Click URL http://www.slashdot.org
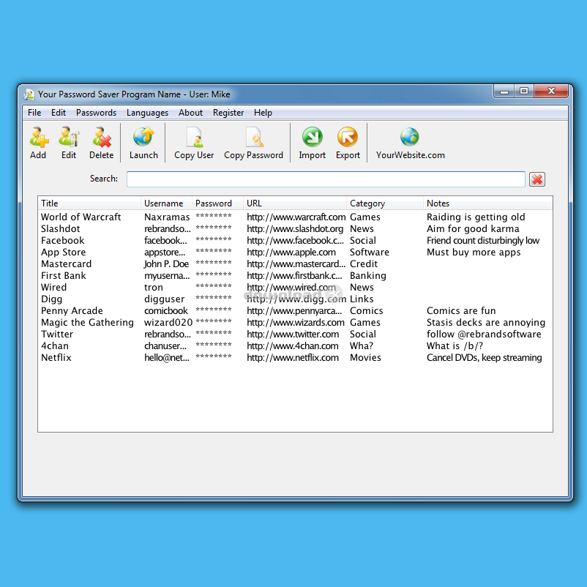This screenshot has width=587, height=587. [295, 229]
